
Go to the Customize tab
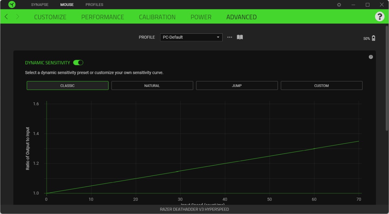50,17
